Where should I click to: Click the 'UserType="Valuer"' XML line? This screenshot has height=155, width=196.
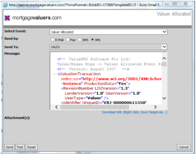pos(87,98)
